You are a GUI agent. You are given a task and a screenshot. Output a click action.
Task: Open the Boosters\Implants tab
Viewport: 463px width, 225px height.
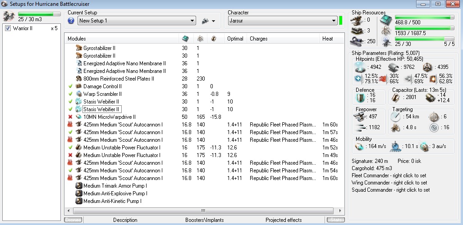click(x=204, y=220)
